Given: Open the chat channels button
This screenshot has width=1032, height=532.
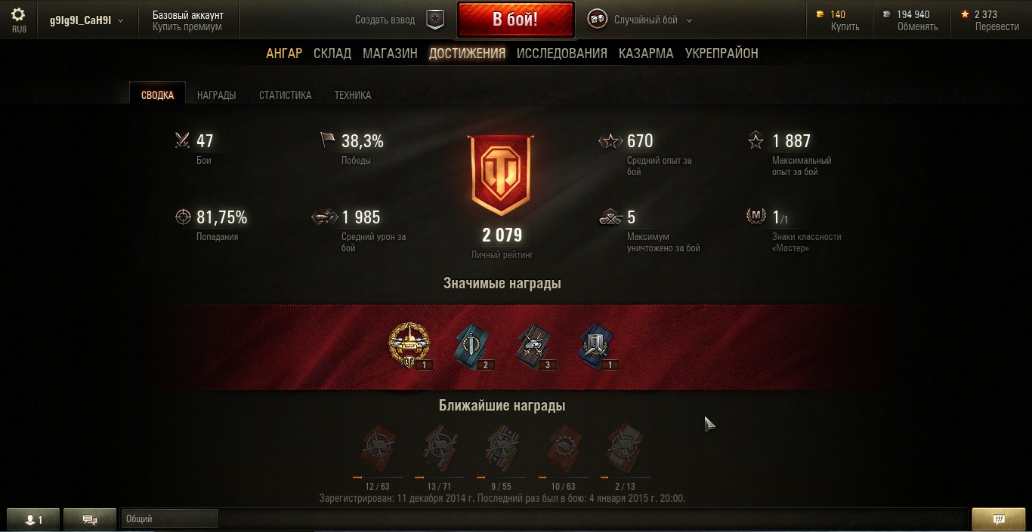Looking at the screenshot, I should tap(90, 520).
